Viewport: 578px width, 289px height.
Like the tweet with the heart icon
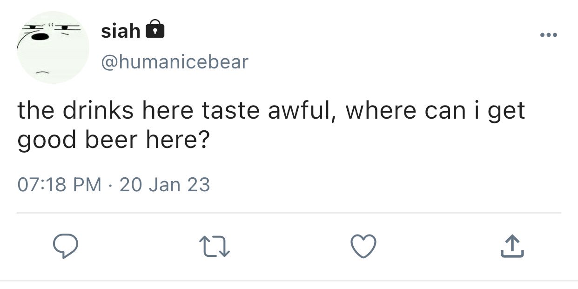pos(363,246)
